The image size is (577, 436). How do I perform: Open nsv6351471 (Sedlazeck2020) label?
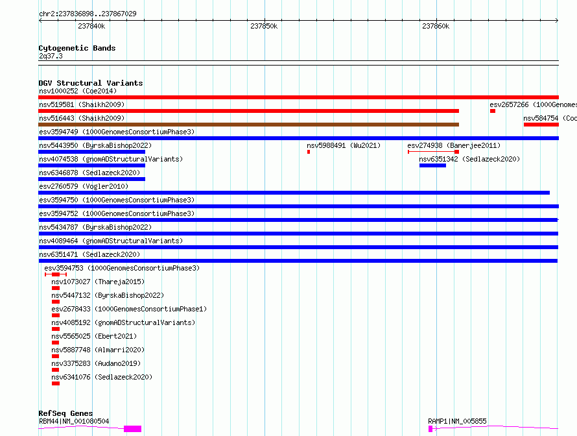pyautogui.click(x=89, y=254)
